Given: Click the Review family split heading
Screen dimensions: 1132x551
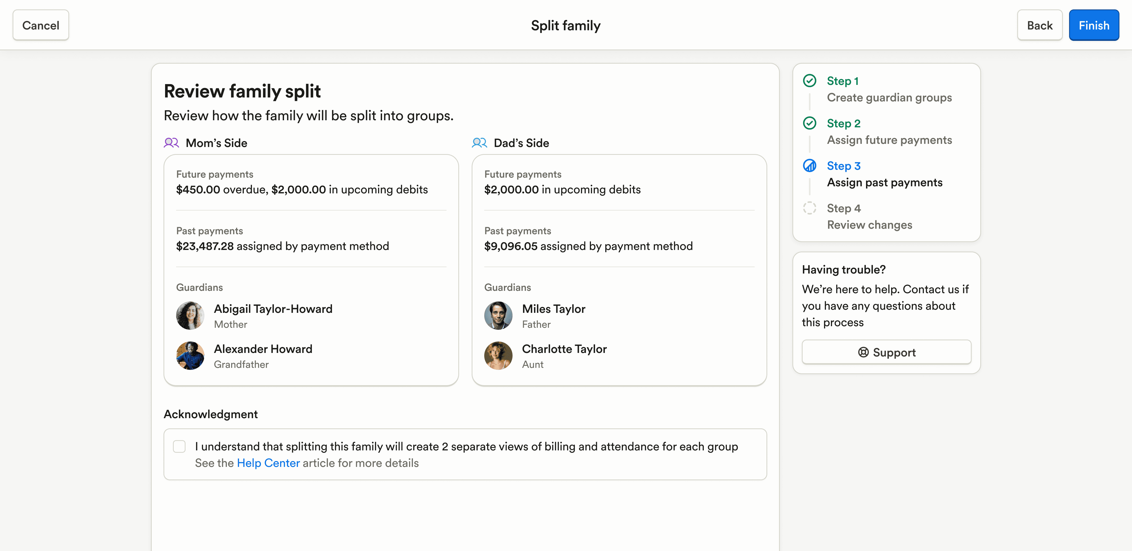Looking at the screenshot, I should tap(242, 91).
